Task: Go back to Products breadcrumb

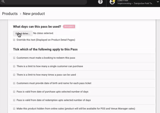Action: point(10,14)
